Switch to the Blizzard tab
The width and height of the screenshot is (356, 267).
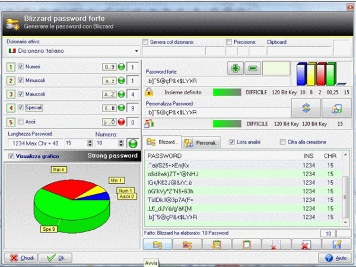pos(163,142)
